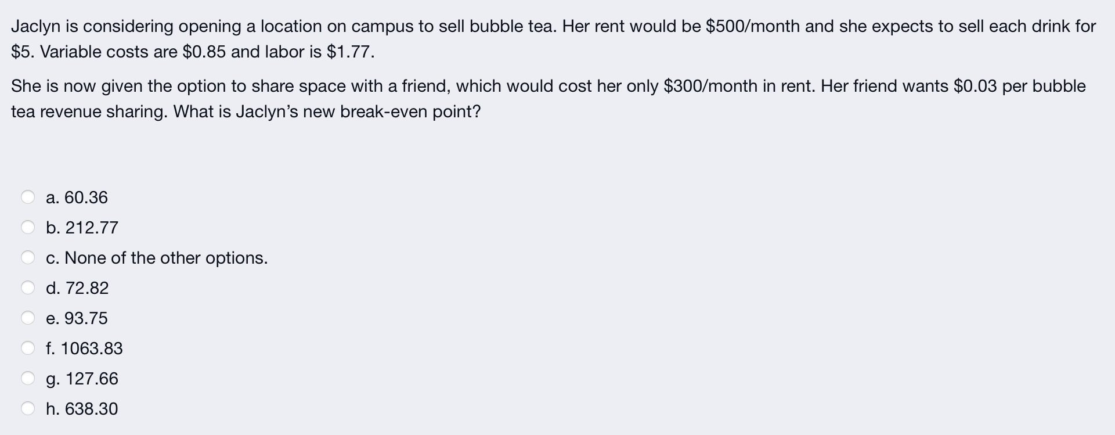
Task: Click the first paragraph of the question text
Action: pyautogui.click(x=551, y=38)
